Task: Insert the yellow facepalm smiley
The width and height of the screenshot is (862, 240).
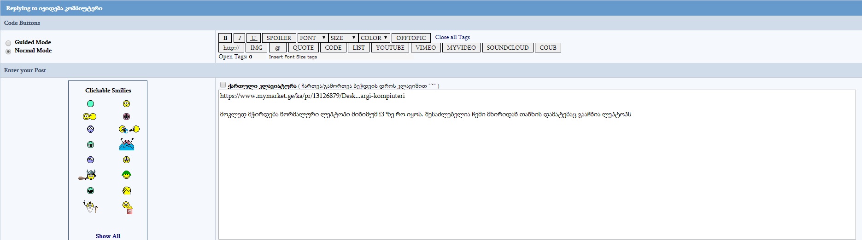Action: 127,190
